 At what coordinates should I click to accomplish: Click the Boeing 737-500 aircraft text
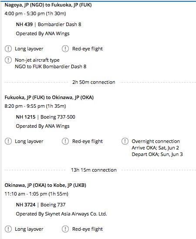coord(58,117)
